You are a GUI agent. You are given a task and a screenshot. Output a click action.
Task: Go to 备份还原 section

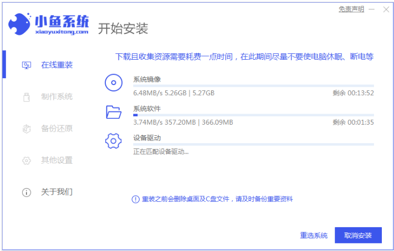pos(57,128)
